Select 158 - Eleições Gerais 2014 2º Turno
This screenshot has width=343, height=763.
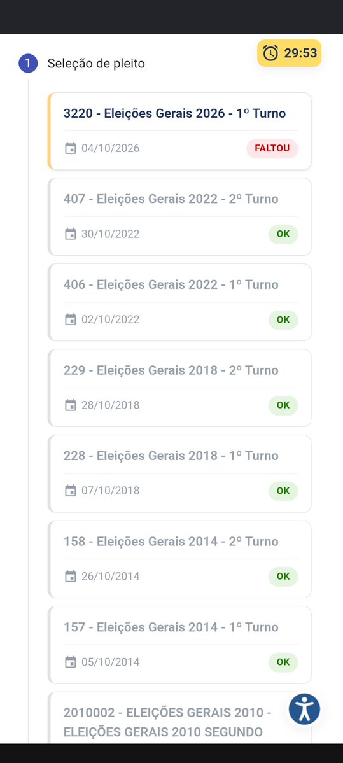[179, 559]
